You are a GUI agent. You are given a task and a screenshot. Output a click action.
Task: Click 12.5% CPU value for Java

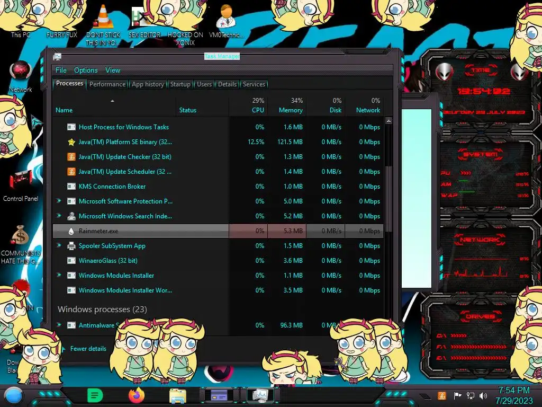pyautogui.click(x=256, y=142)
